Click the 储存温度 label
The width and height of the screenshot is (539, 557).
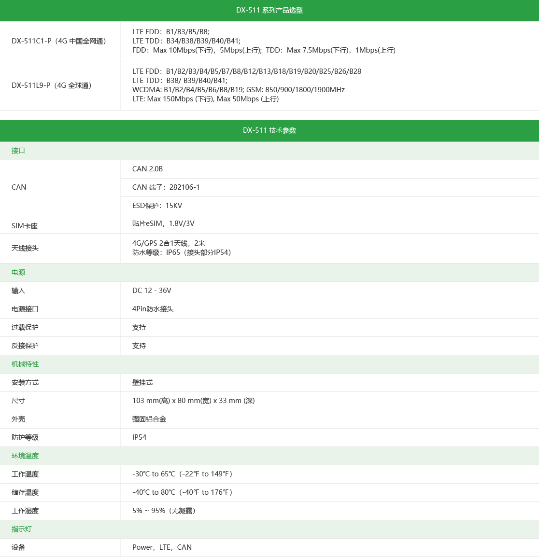25,493
